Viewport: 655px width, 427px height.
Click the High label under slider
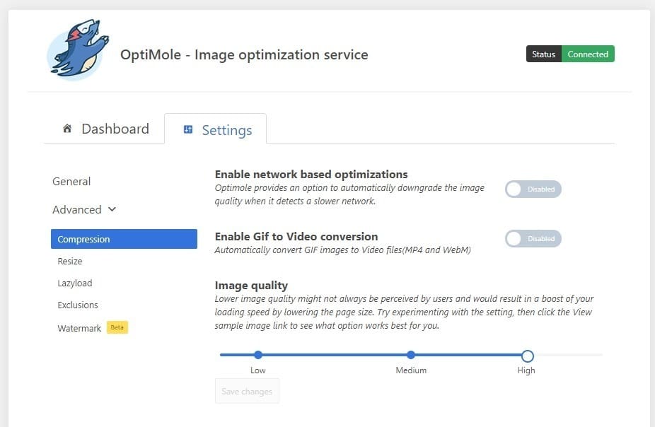point(526,370)
